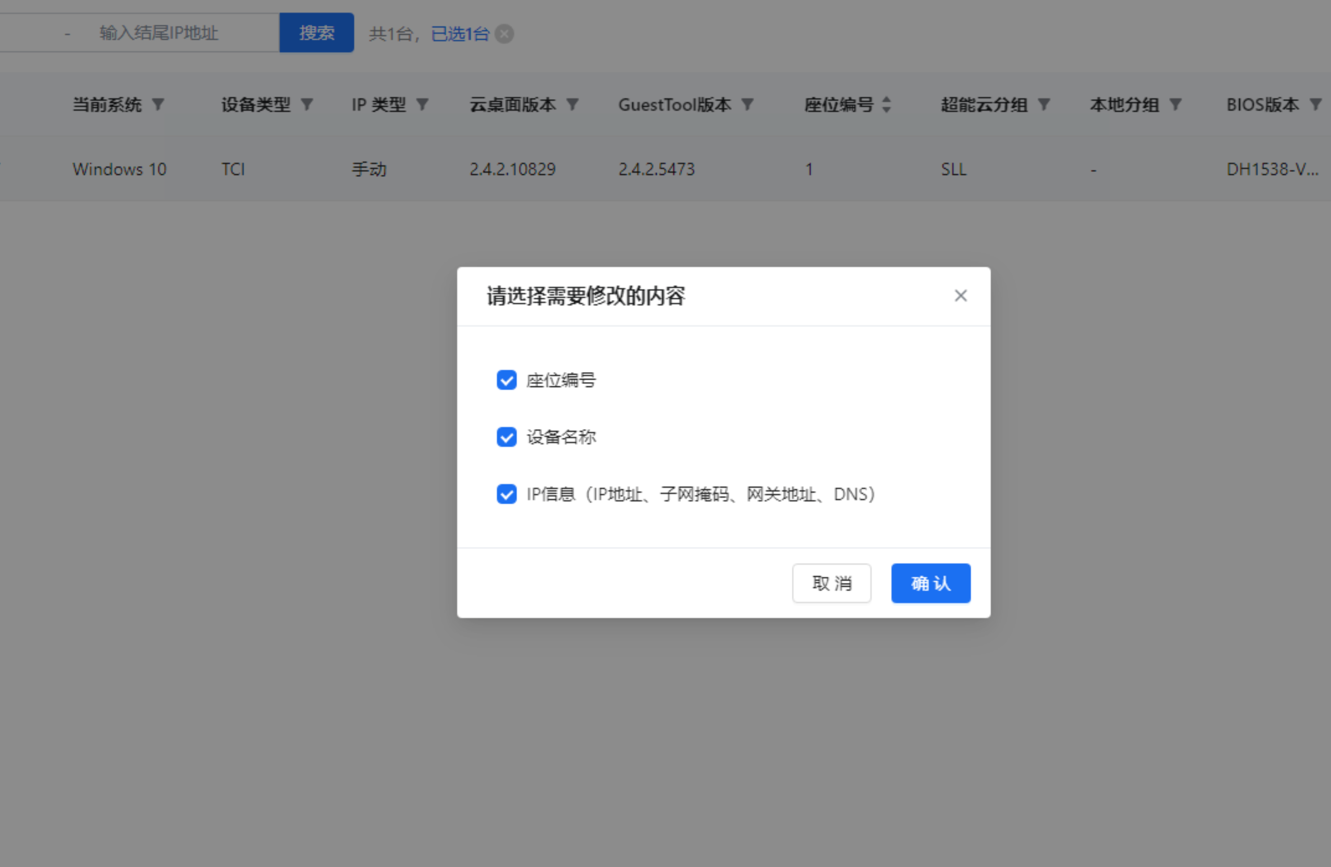The width and height of the screenshot is (1331, 867).
Task: Open the BIOS版本 column filter icon
Action: 1316,104
